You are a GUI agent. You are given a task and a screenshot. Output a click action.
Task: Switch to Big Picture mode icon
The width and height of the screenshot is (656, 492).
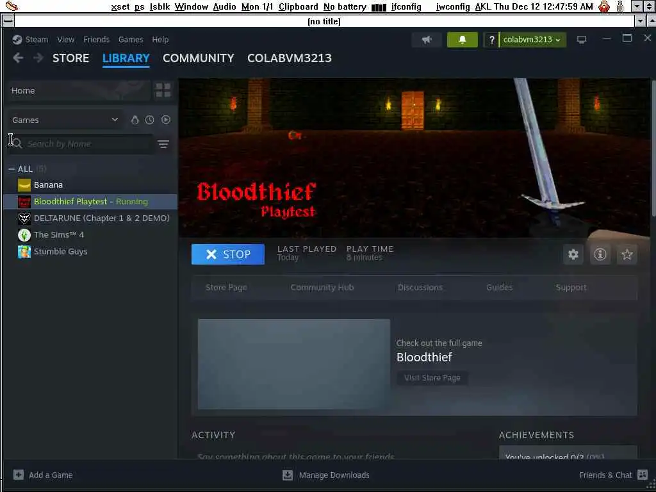point(582,40)
